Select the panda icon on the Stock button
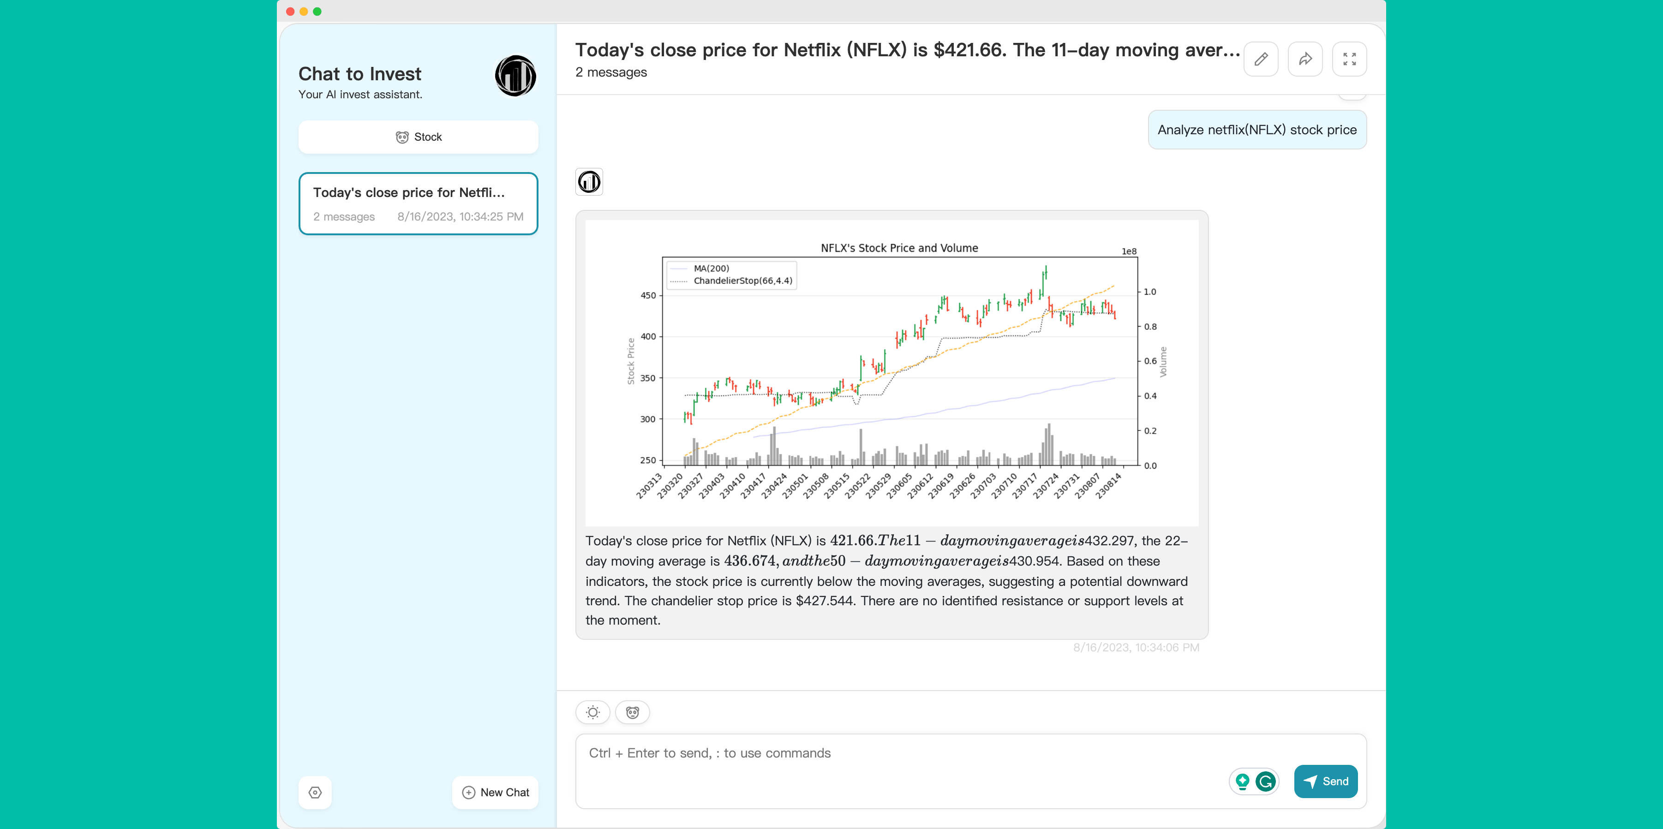Viewport: 1663px width, 829px height. click(402, 137)
